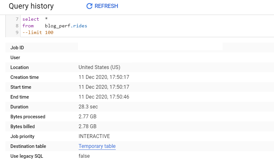Click the End time value 17:50:46
Viewport: 274px width, 166px height.
[104, 97]
